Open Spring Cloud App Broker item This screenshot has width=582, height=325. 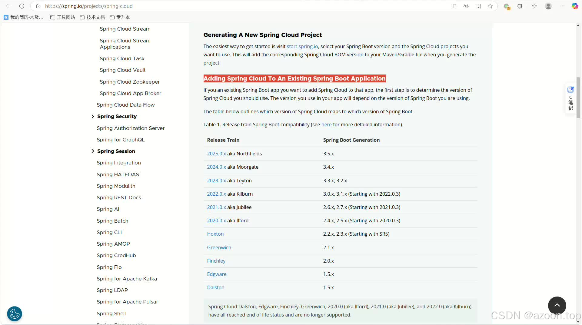pyautogui.click(x=130, y=93)
